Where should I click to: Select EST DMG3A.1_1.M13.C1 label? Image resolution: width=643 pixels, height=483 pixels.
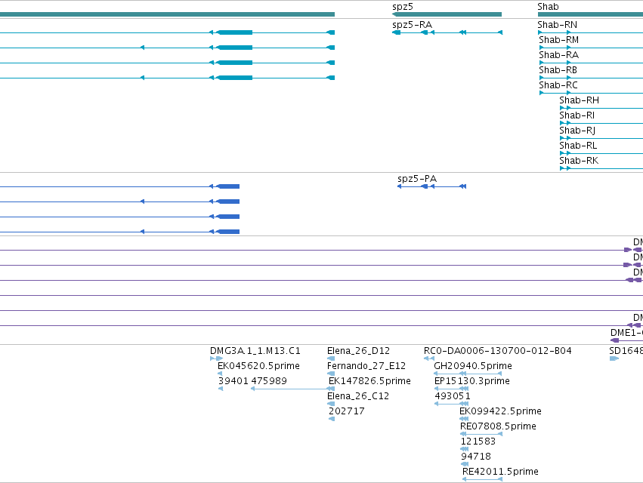(x=255, y=351)
